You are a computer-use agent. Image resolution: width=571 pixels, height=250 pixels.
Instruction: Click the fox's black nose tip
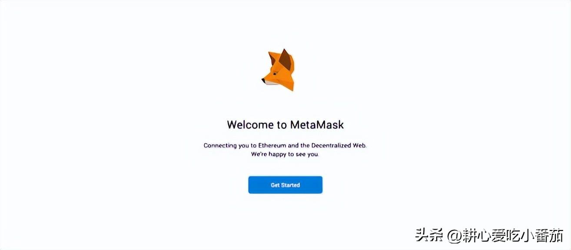pos(264,80)
